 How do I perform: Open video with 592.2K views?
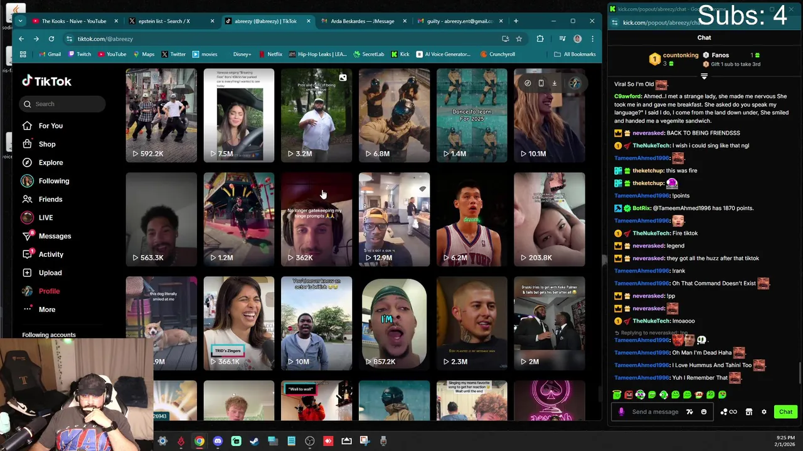[161, 115]
